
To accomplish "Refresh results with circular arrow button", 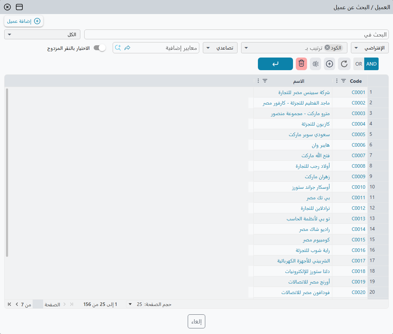I will 344,64.
